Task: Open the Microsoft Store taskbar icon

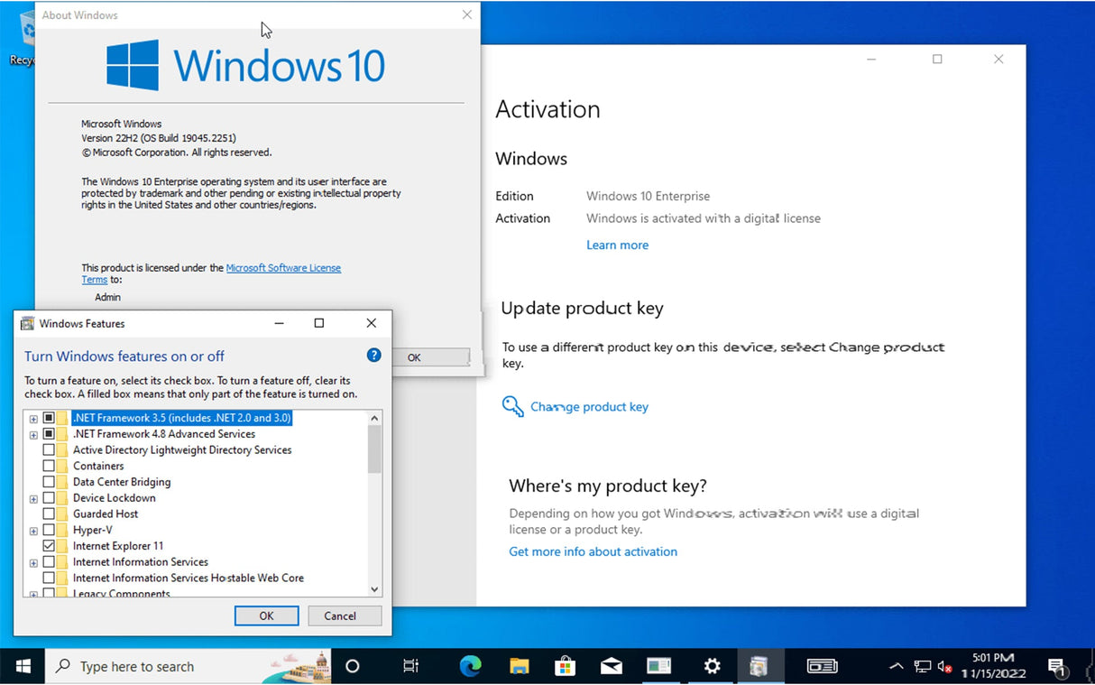Action: pos(564,666)
